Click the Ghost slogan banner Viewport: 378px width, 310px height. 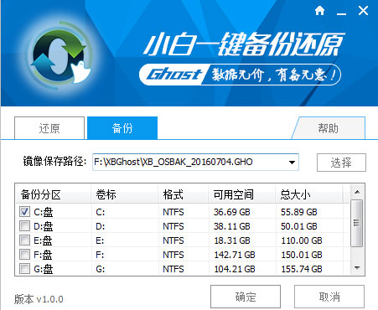point(240,75)
